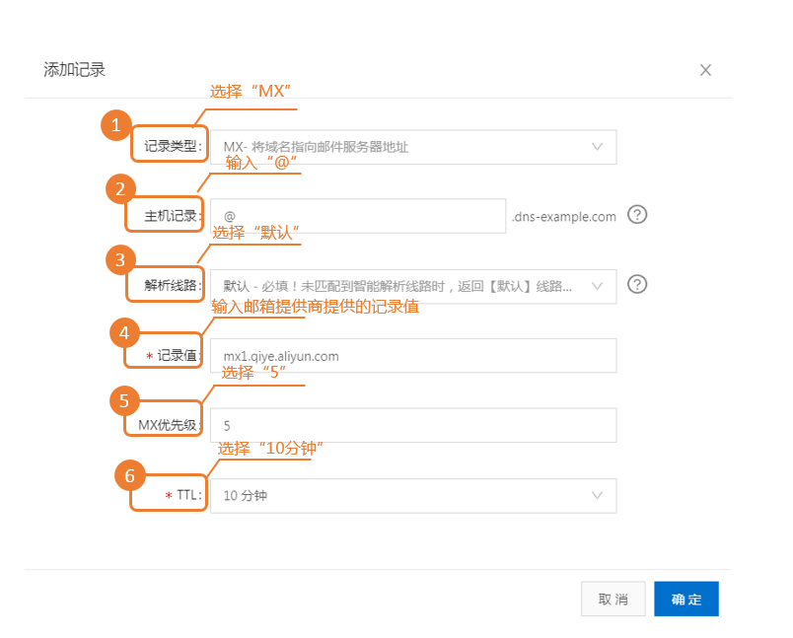The height and width of the screenshot is (638, 793).
Task: Click the 取消 button
Action: [613, 600]
